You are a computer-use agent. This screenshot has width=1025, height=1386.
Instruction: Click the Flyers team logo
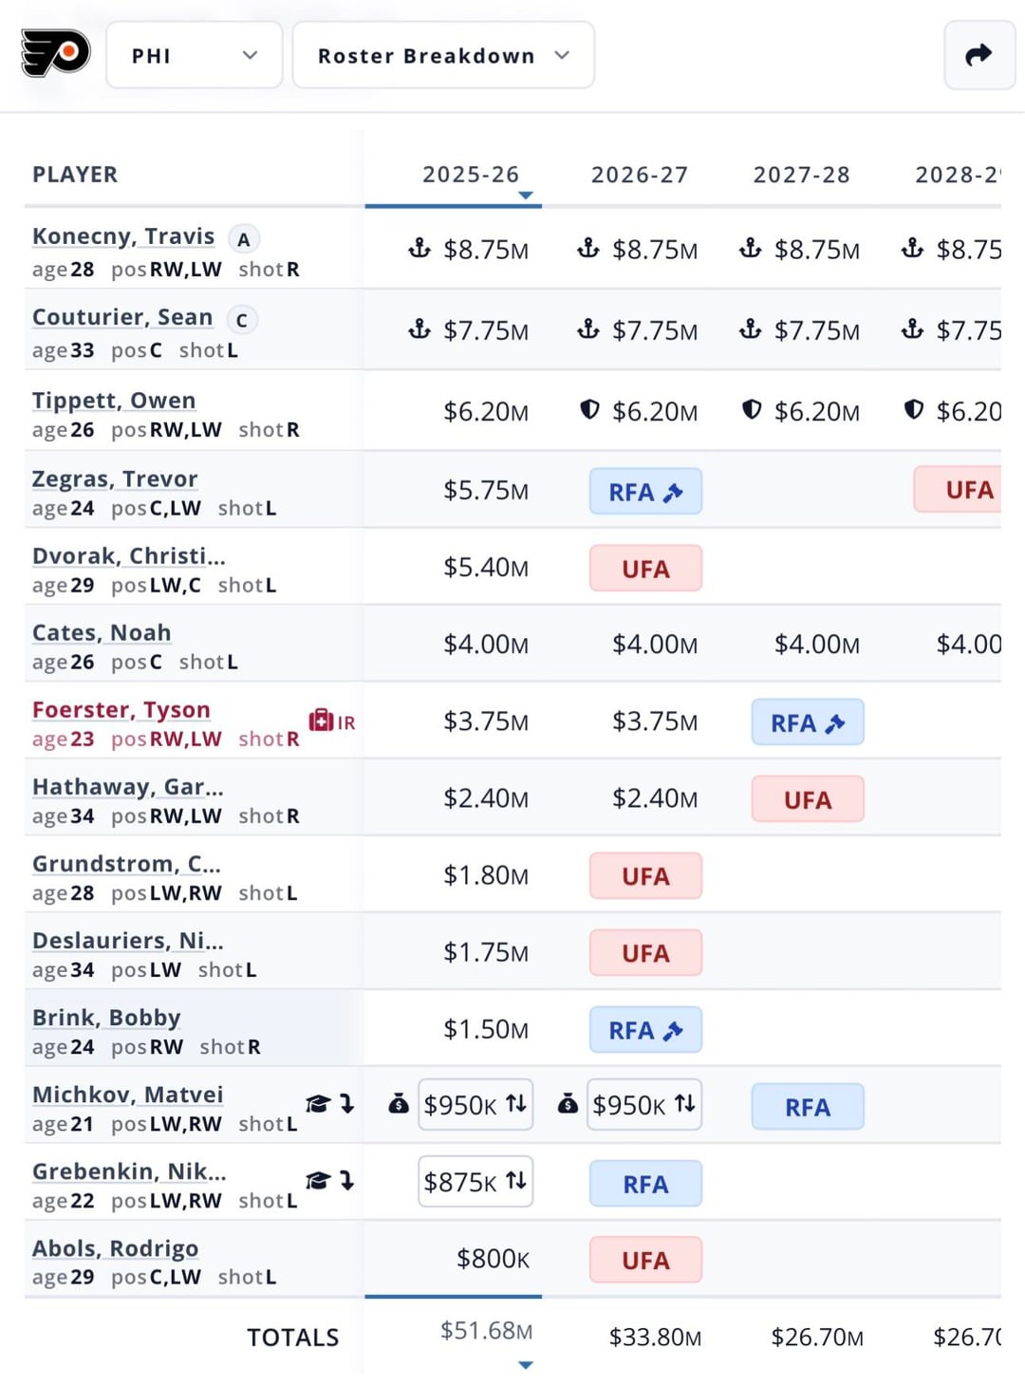click(x=55, y=53)
